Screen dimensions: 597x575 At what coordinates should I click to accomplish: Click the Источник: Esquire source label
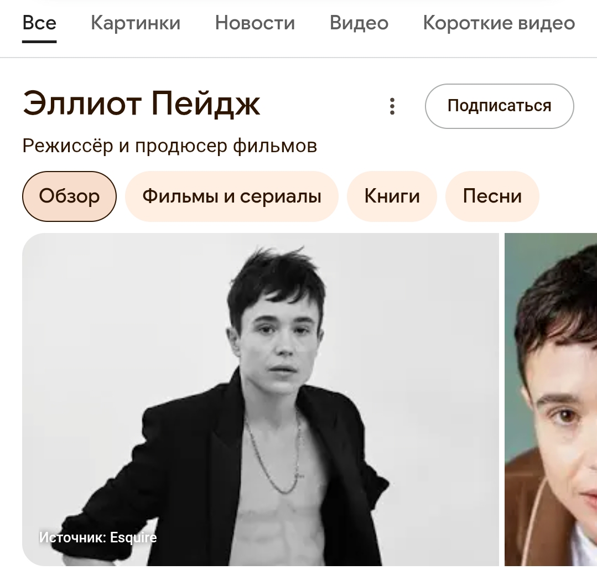pyautogui.click(x=98, y=538)
